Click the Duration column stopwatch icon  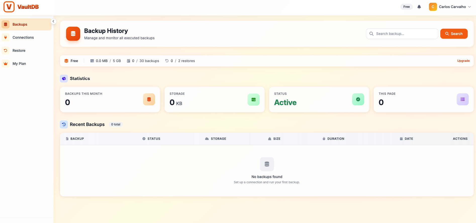click(324, 139)
